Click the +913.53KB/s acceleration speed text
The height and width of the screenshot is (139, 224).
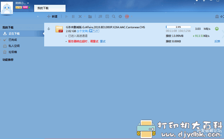coord(201,36)
